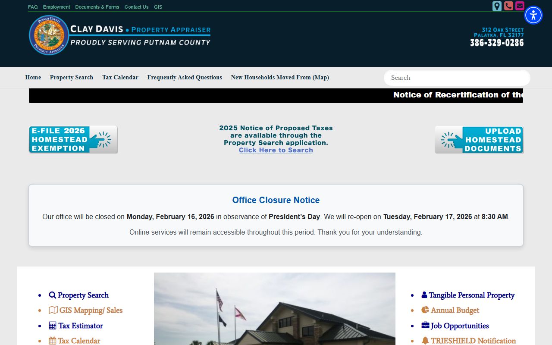Click the calendar icon beside Tax Calendar list item

pyautogui.click(x=52, y=341)
